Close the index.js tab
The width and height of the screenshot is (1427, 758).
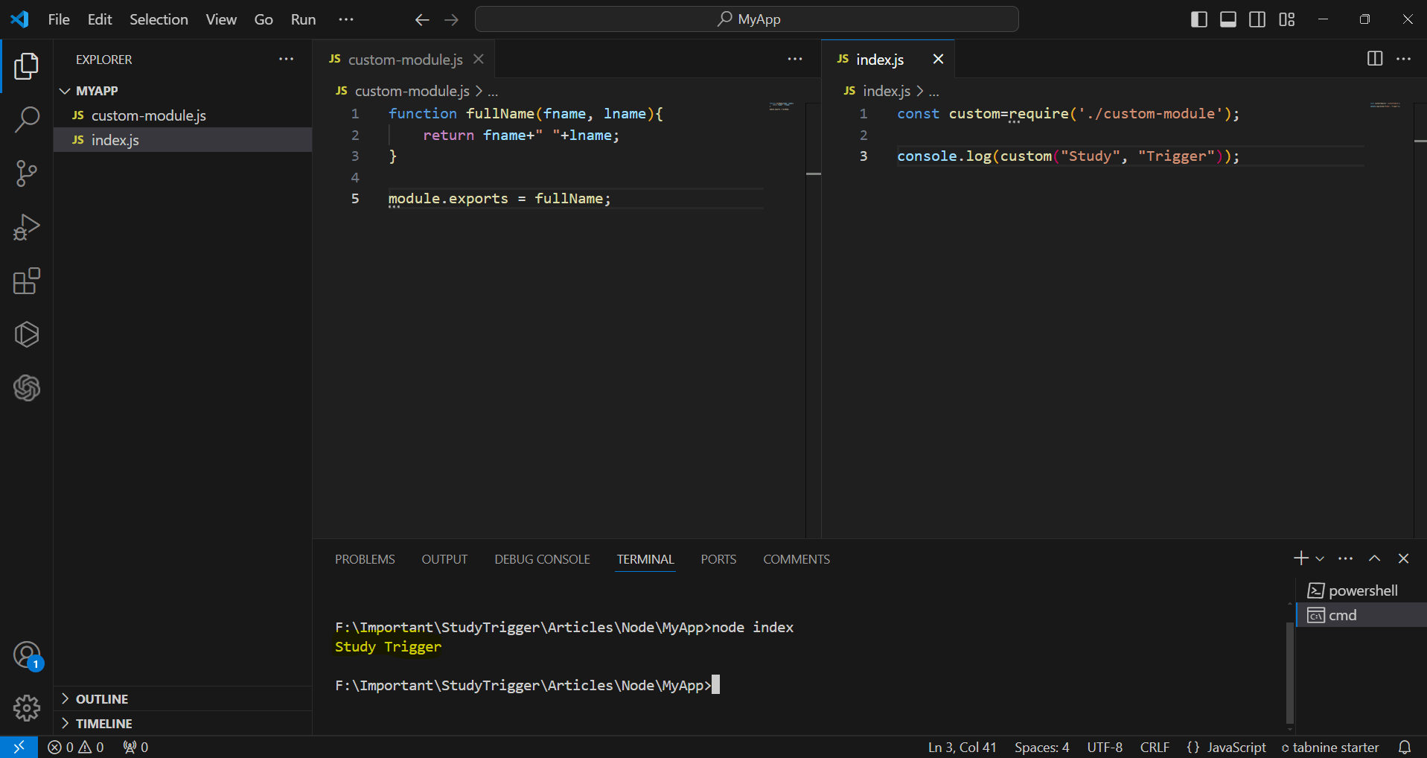[938, 59]
